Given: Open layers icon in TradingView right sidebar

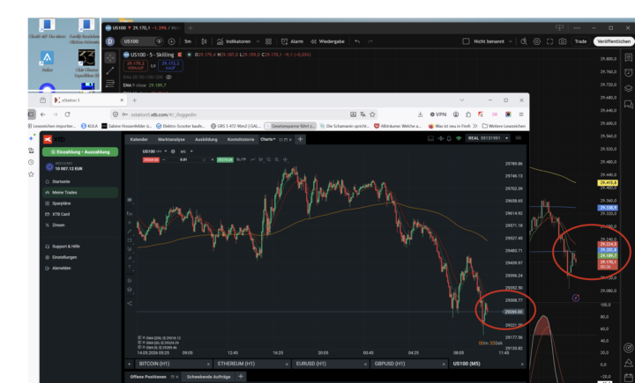Looking at the screenshot, I should [628, 89].
